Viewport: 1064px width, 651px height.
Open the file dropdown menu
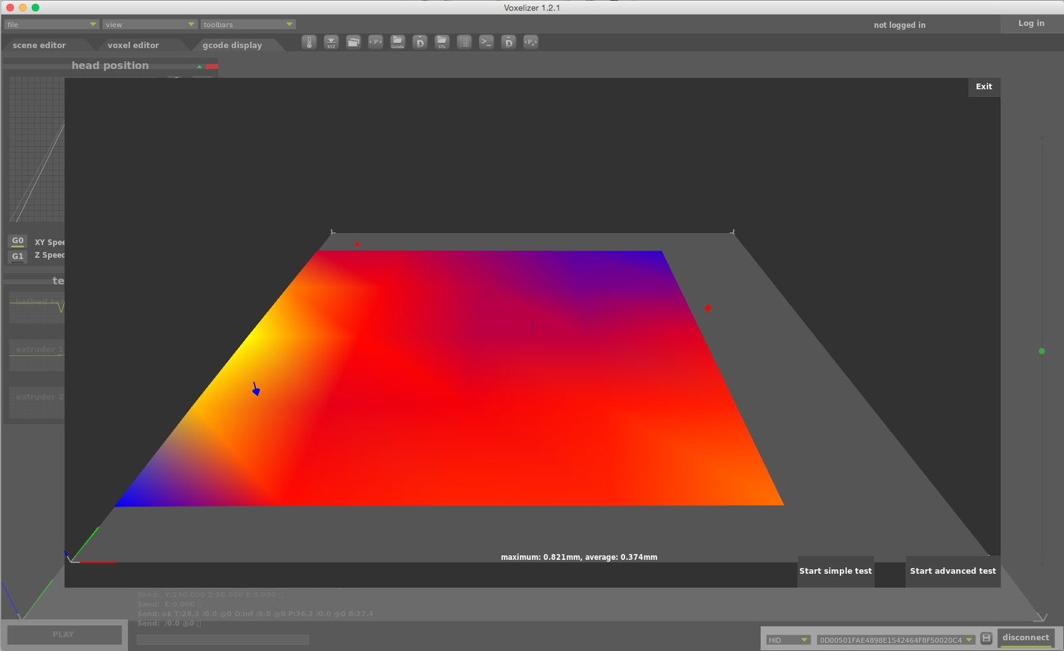point(51,25)
